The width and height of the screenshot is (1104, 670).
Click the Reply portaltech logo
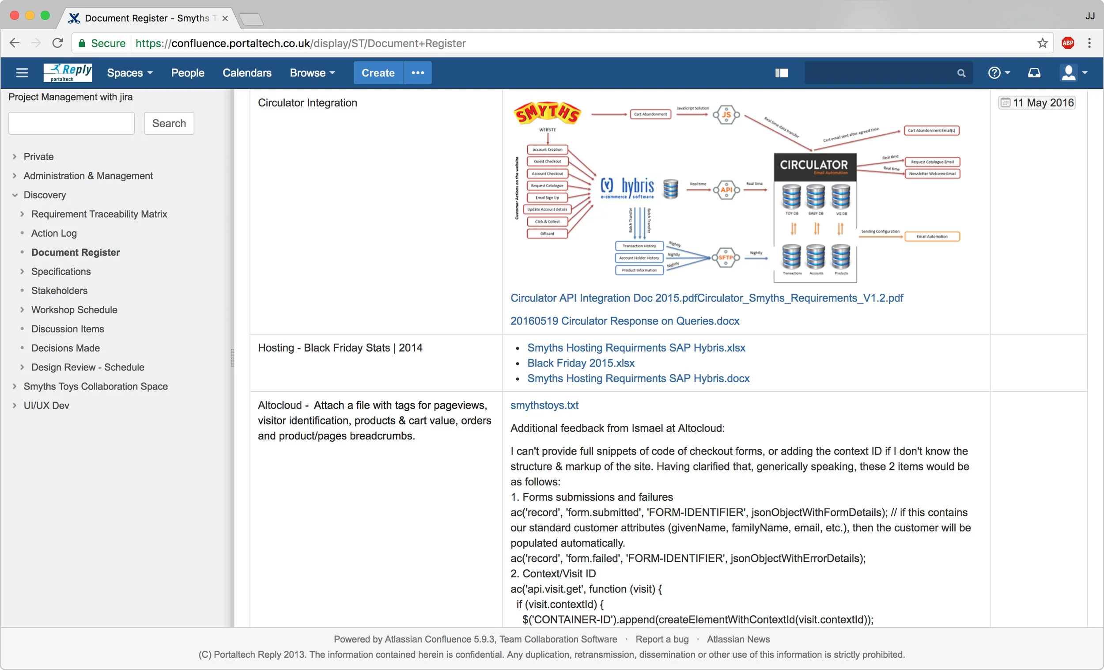(68, 72)
